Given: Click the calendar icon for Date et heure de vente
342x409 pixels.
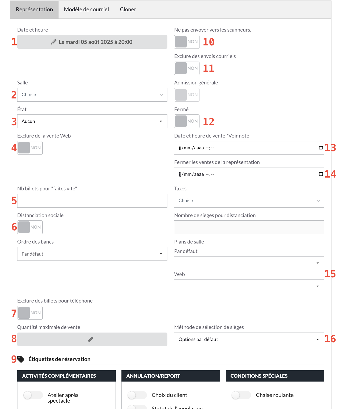Looking at the screenshot, I should [x=321, y=148].
